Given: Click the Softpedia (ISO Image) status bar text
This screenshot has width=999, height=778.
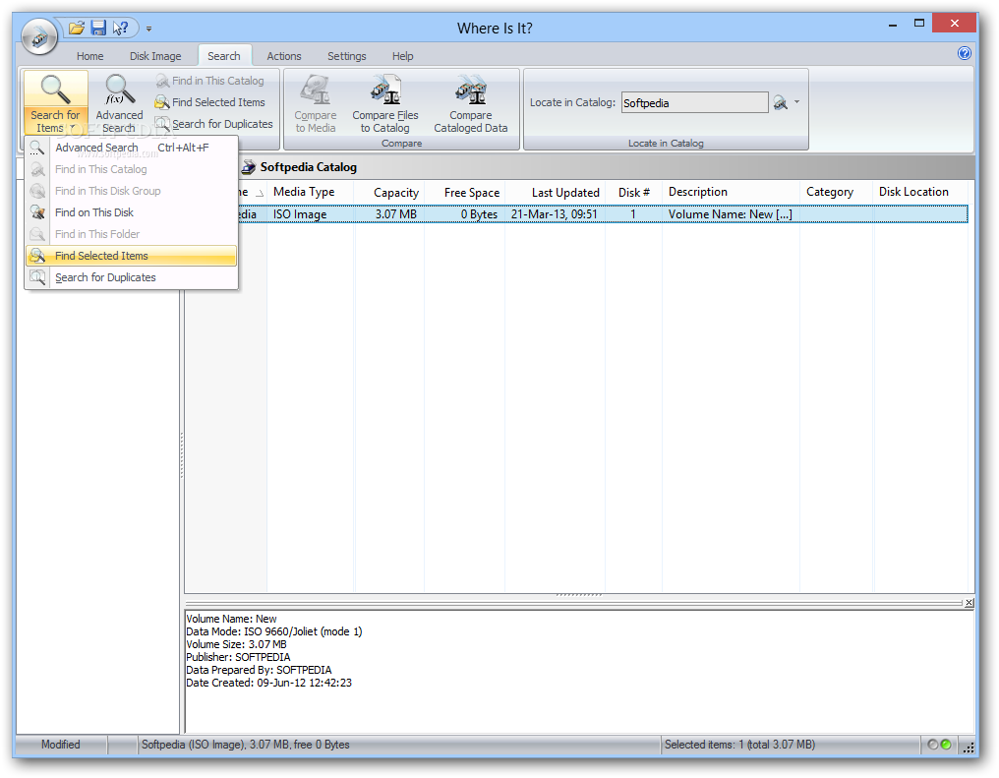Looking at the screenshot, I should [245, 745].
